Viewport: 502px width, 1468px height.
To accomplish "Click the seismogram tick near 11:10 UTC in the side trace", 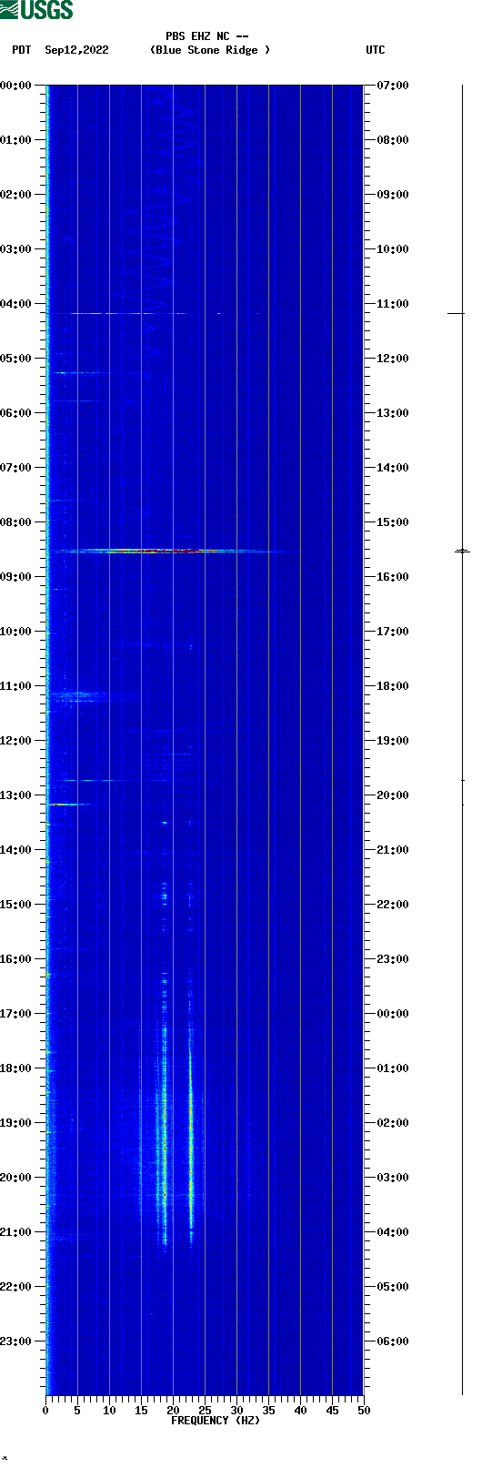I will [x=456, y=313].
